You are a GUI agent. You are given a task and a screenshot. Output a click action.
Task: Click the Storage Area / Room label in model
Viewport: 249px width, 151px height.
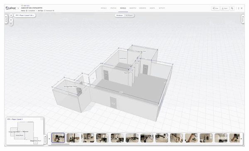[x=71, y=86]
